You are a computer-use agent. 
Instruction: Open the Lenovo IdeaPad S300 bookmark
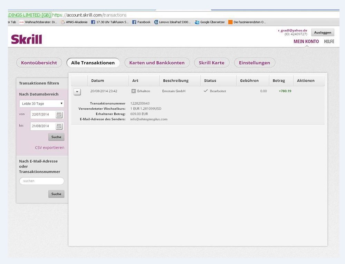pyautogui.click(x=172, y=22)
